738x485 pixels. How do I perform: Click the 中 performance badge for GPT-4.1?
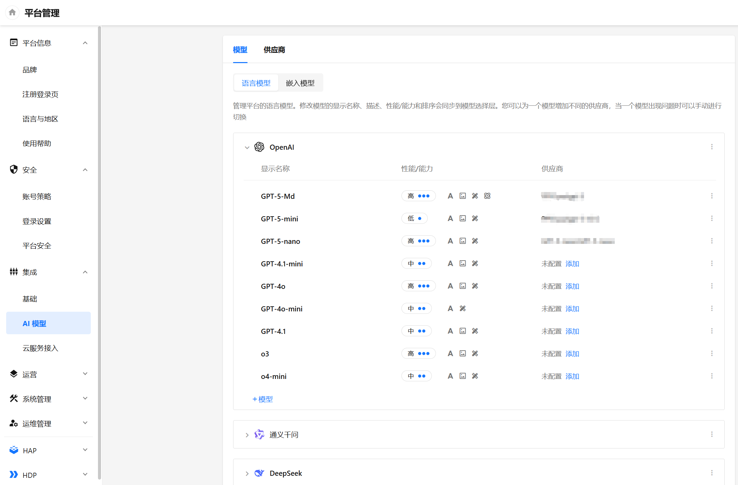click(416, 331)
